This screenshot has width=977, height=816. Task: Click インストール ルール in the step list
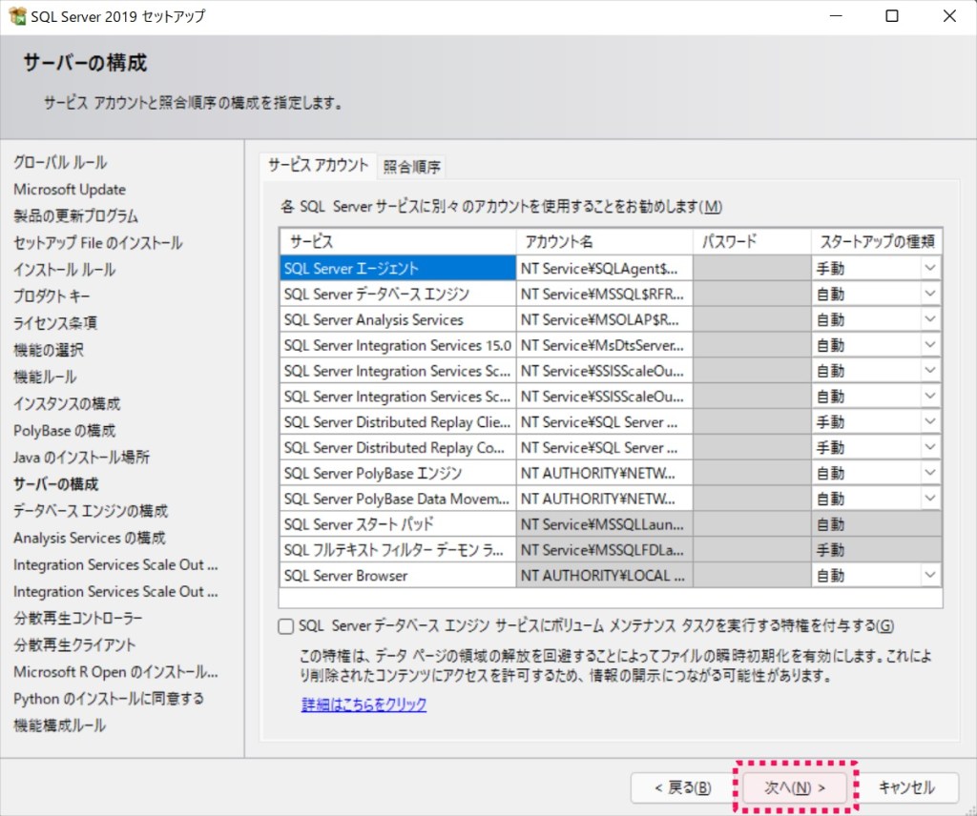[65, 270]
